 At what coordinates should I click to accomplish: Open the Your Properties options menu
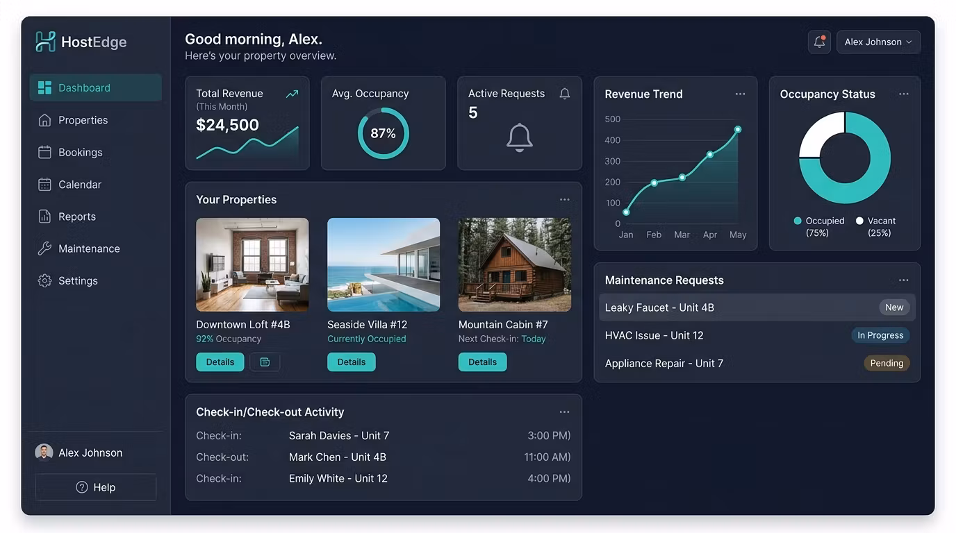click(x=564, y=199)
